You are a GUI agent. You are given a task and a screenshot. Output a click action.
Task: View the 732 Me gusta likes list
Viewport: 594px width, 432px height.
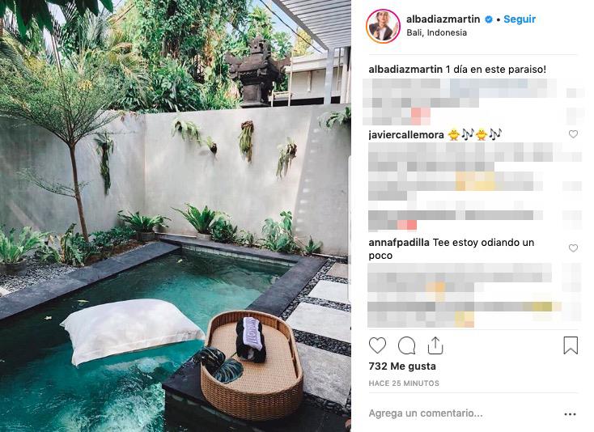point(402,366)
